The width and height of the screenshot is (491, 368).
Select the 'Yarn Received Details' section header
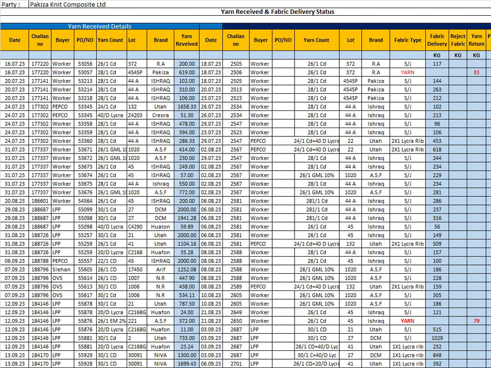click(x=100, y=26)
